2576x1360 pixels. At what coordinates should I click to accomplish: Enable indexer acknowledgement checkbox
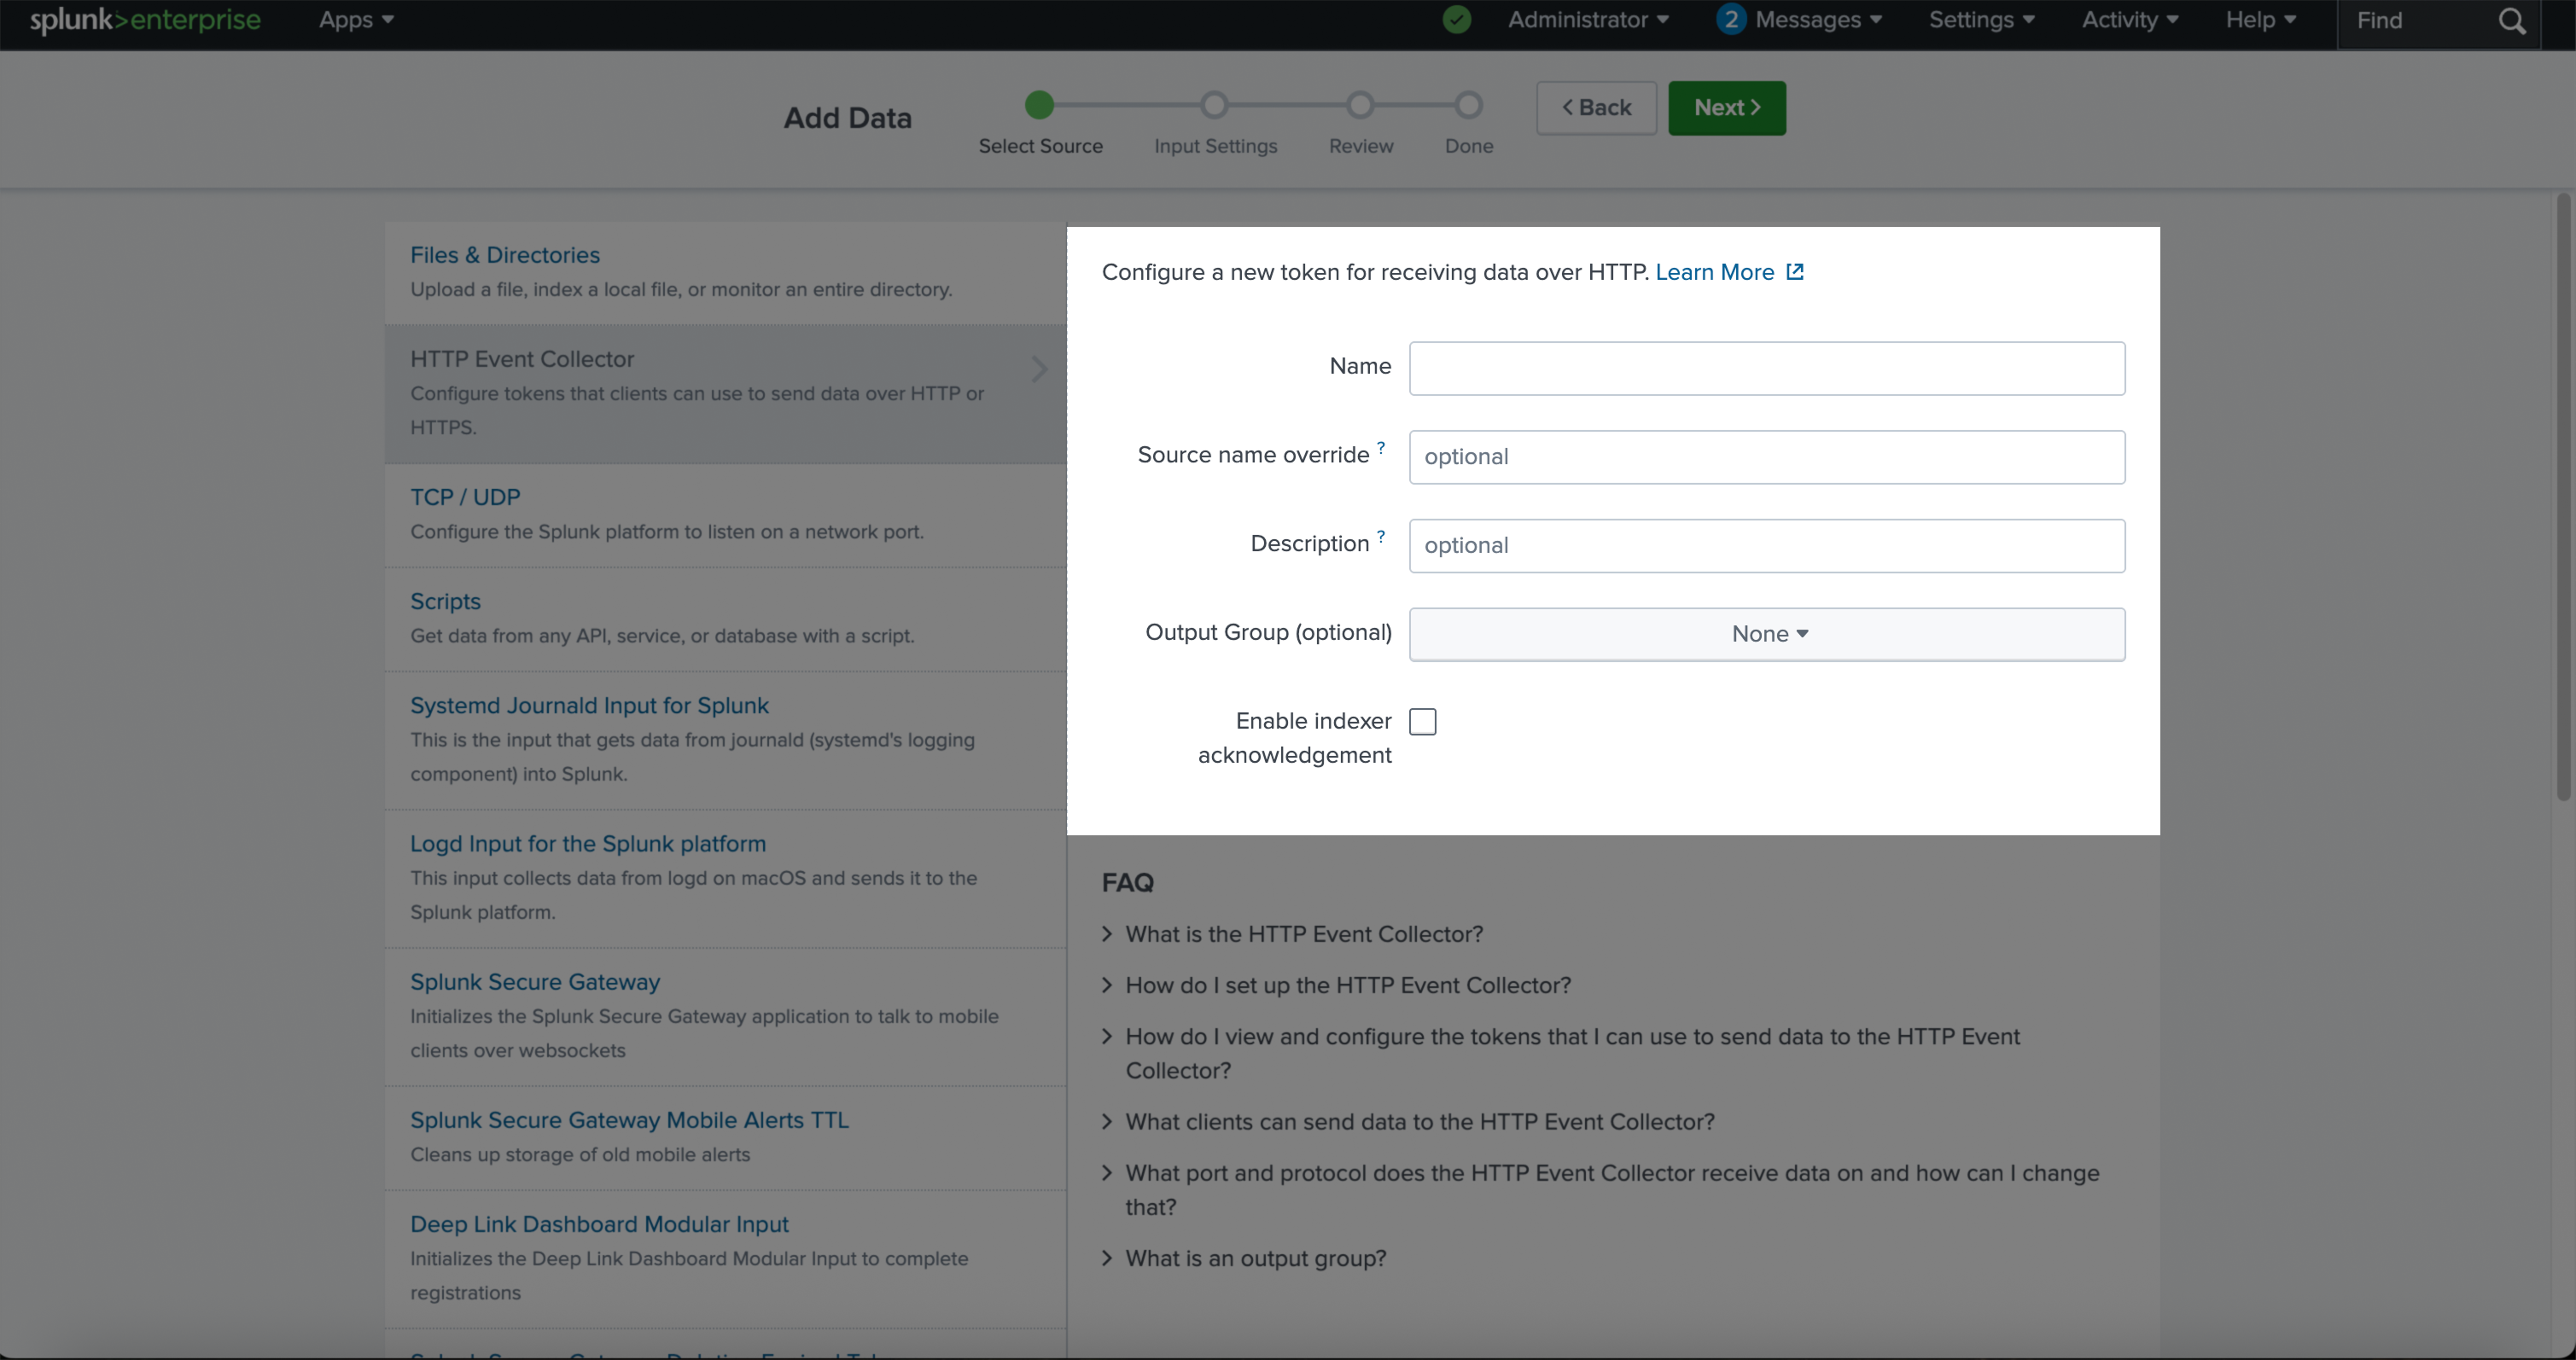pos(1423,722)
